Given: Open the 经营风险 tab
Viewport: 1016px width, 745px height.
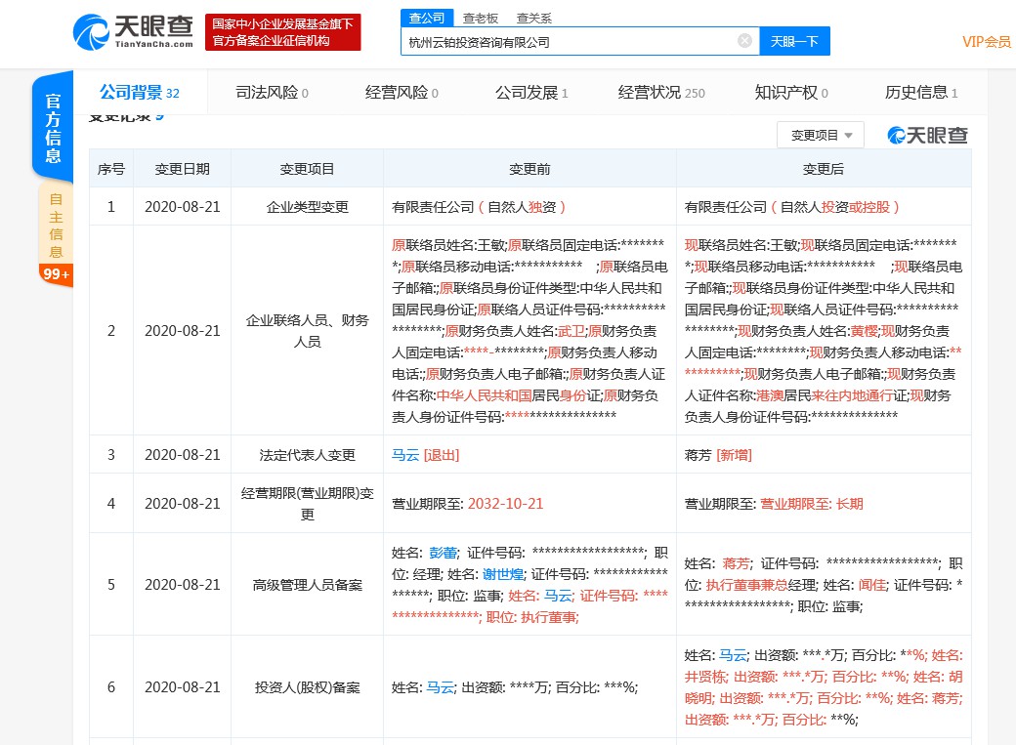Looking at the screenshot, I should point(402,93).
